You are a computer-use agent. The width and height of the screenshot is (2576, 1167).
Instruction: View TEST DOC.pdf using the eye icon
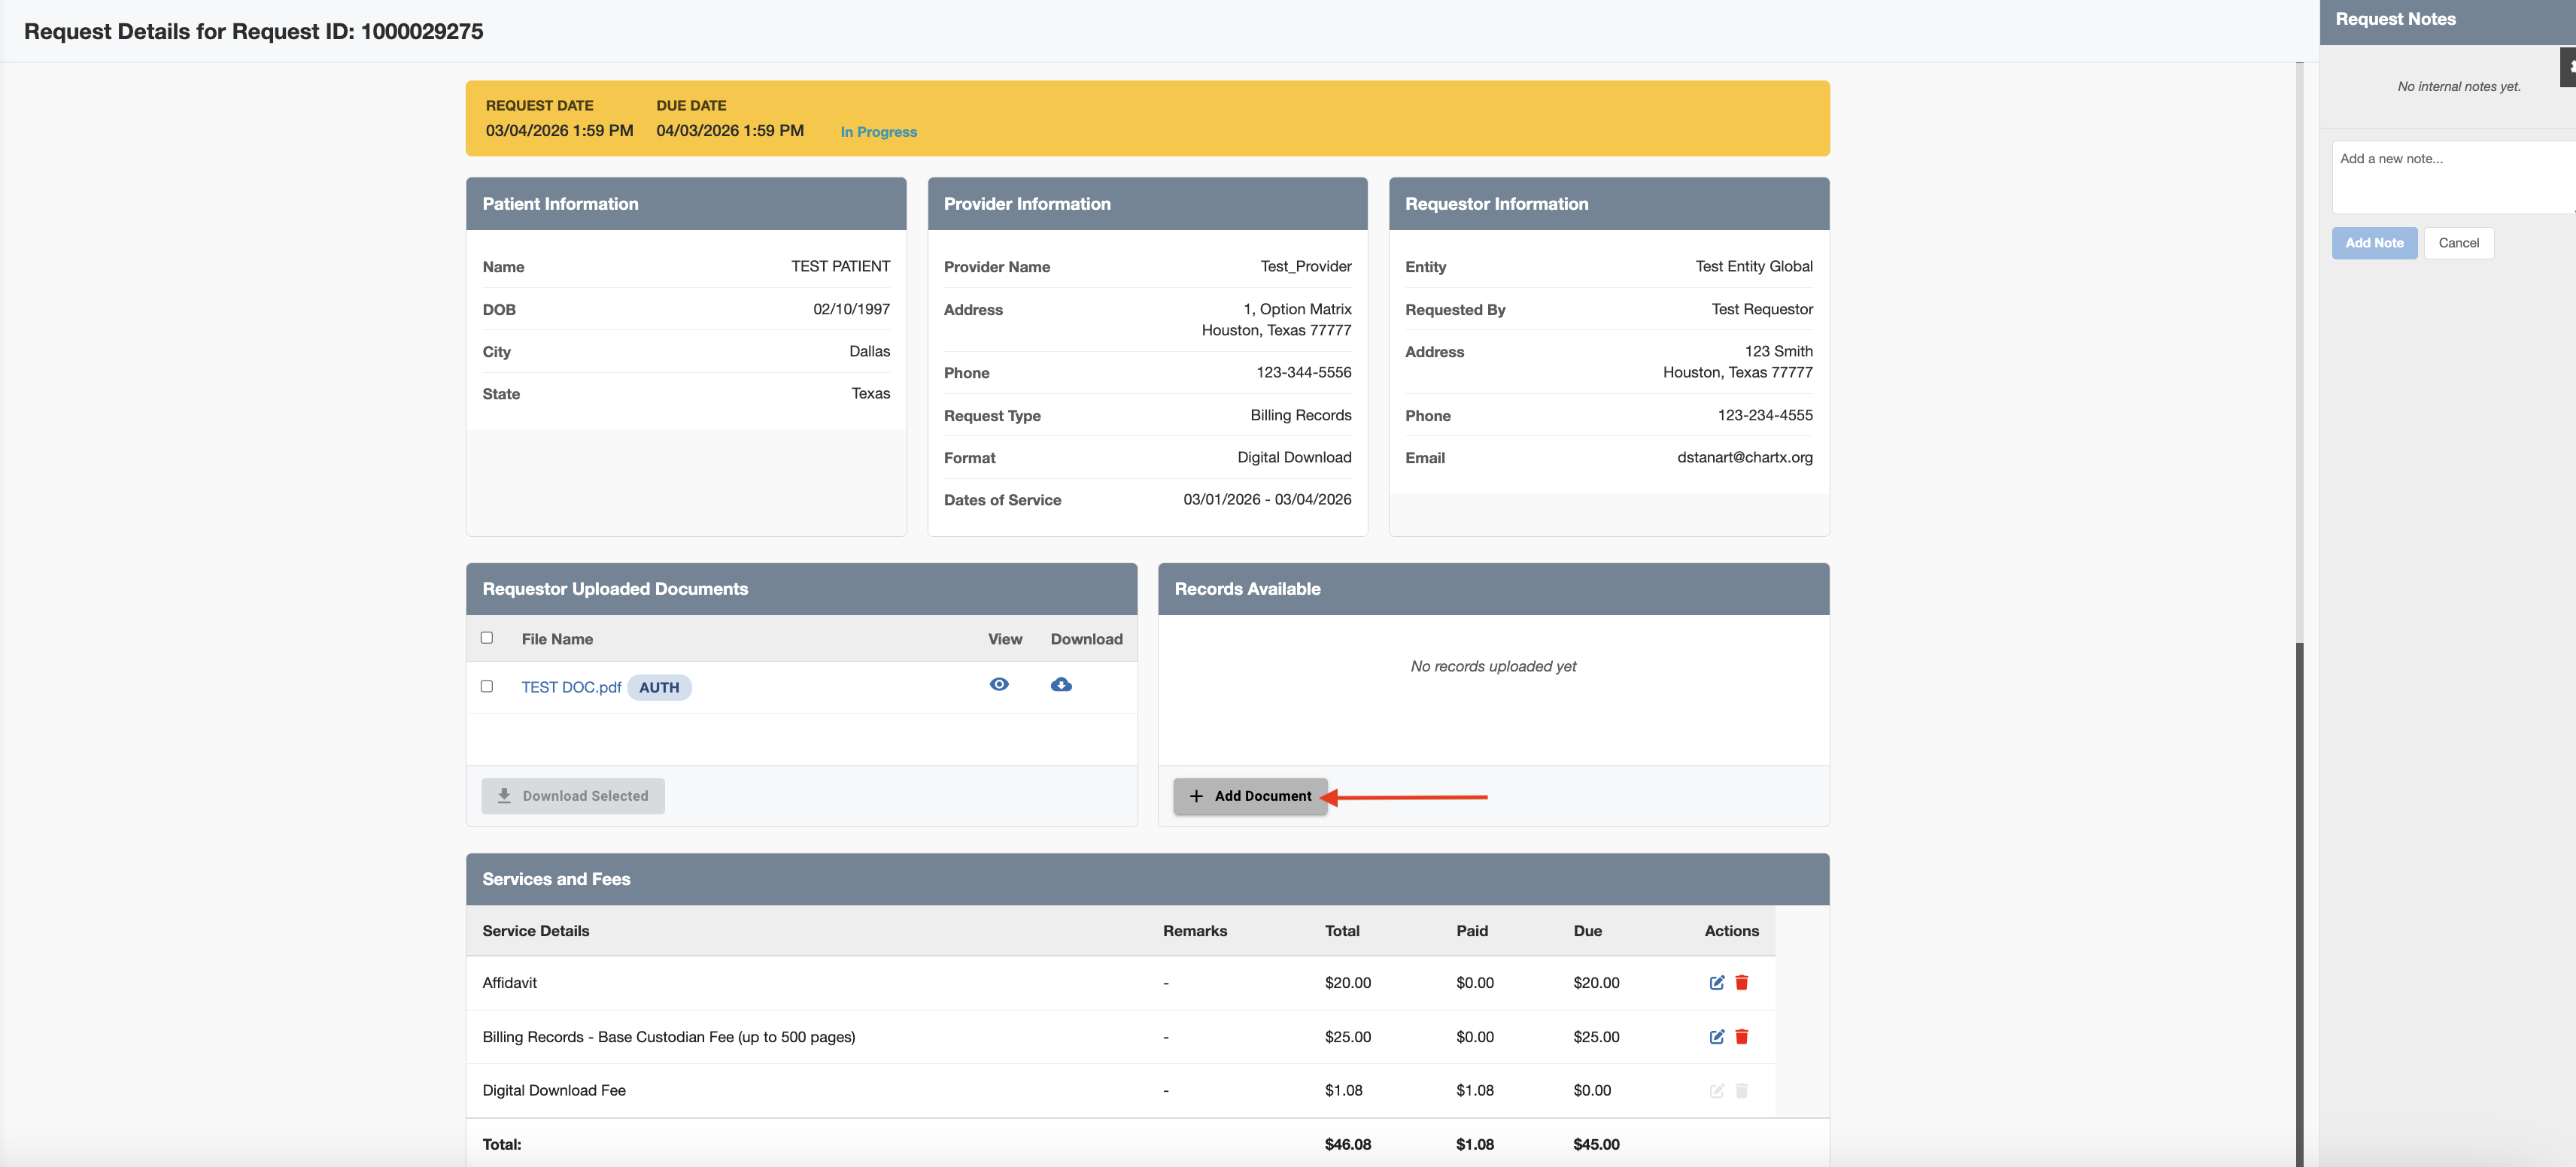pyautogui.click(x=998, y=684)
